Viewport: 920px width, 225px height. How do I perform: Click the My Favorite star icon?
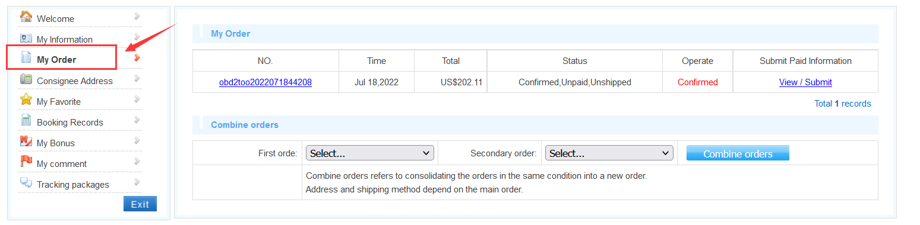pyautogui.click(x=26, y=99)
